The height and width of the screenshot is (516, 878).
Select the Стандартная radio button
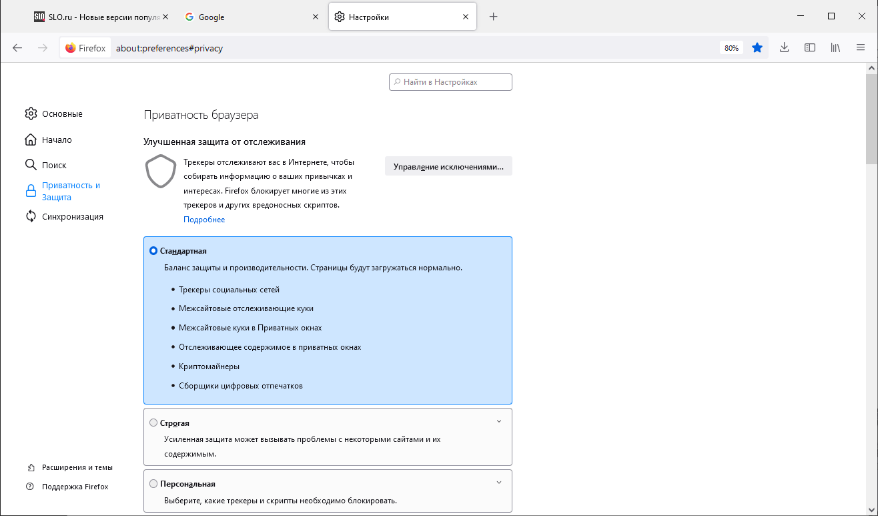(x=153, y=251)
